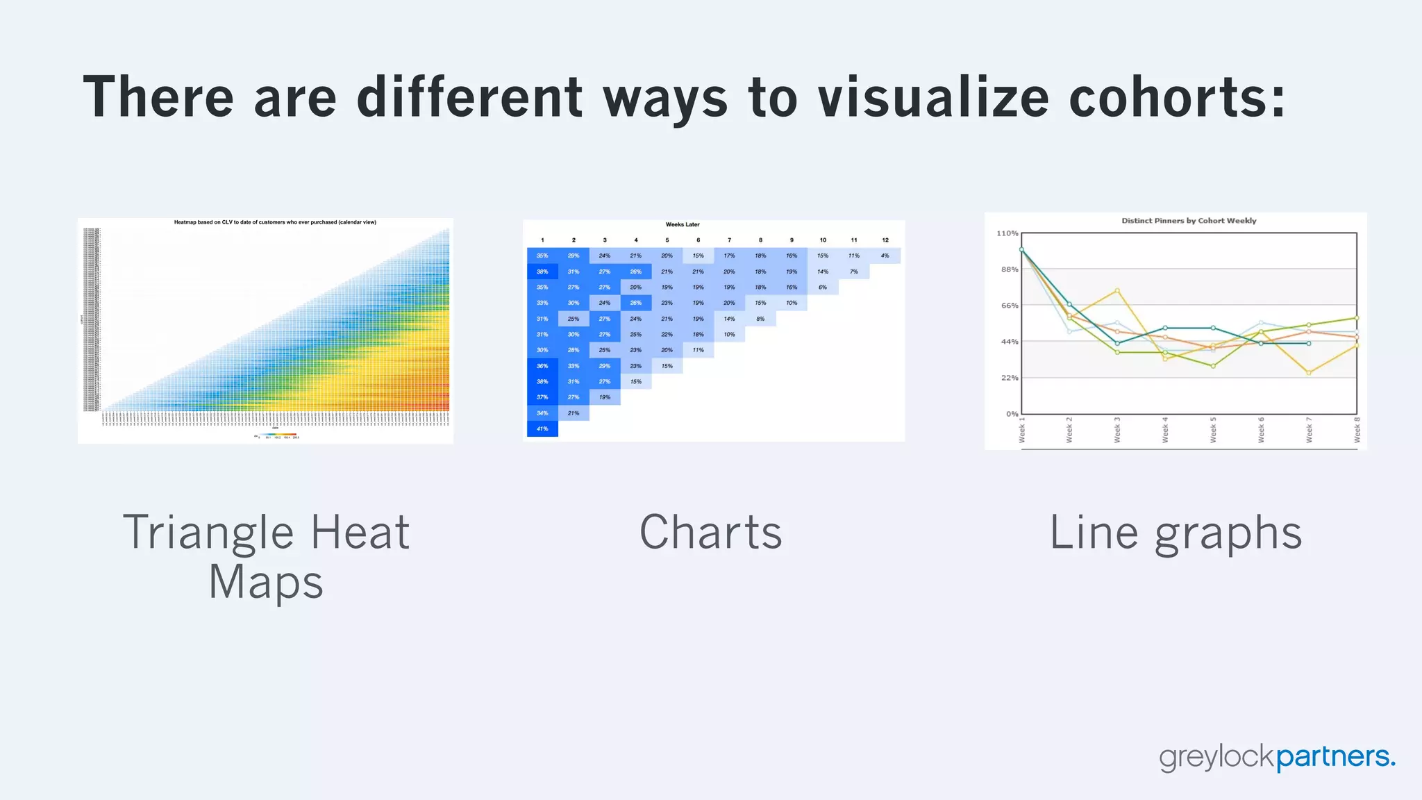Screen dimensions: 1422x800
Task: Click the Weeks Later header label
Action: click(683, 224)
